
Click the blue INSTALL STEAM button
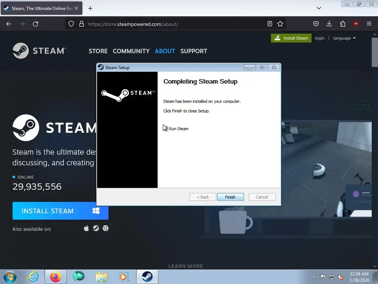61,211
